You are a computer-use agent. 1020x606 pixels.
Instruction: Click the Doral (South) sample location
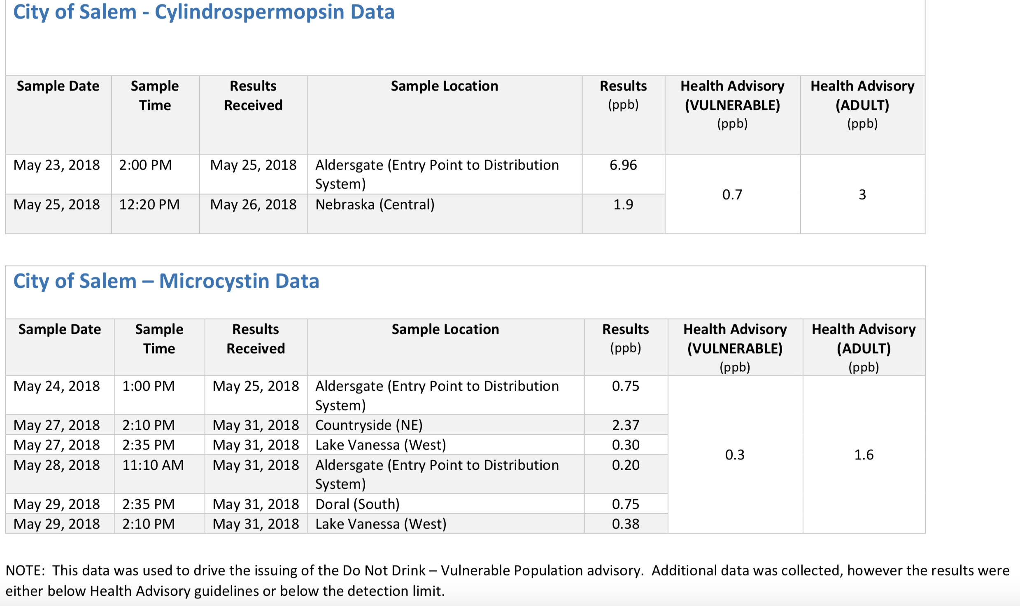coord(357,504)
